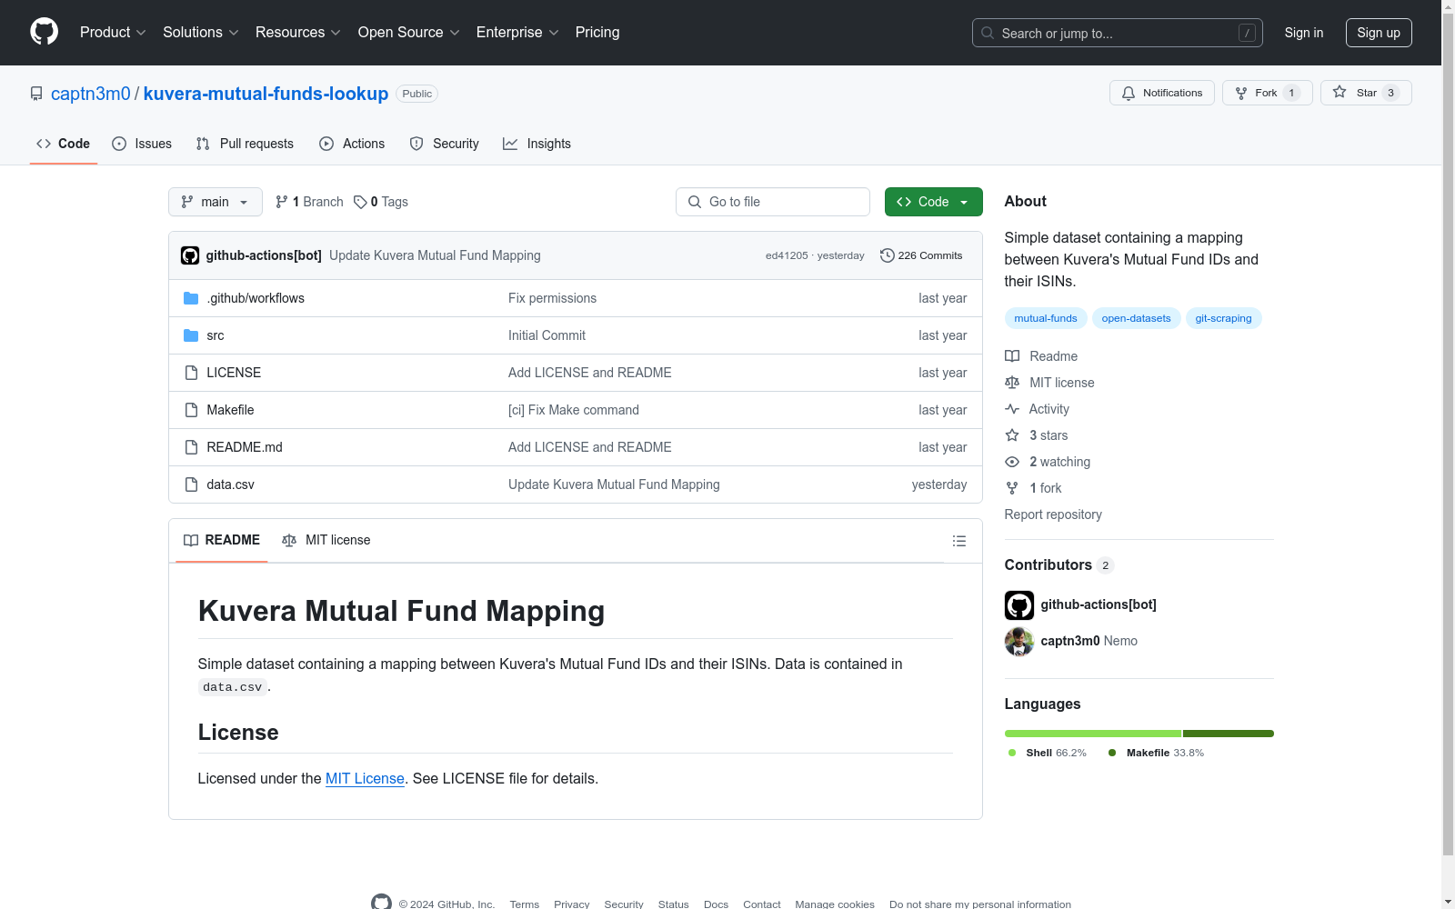Select the Code repository tab
Viewport: 1455px width, 909px height.
click(x=64, y=144)
